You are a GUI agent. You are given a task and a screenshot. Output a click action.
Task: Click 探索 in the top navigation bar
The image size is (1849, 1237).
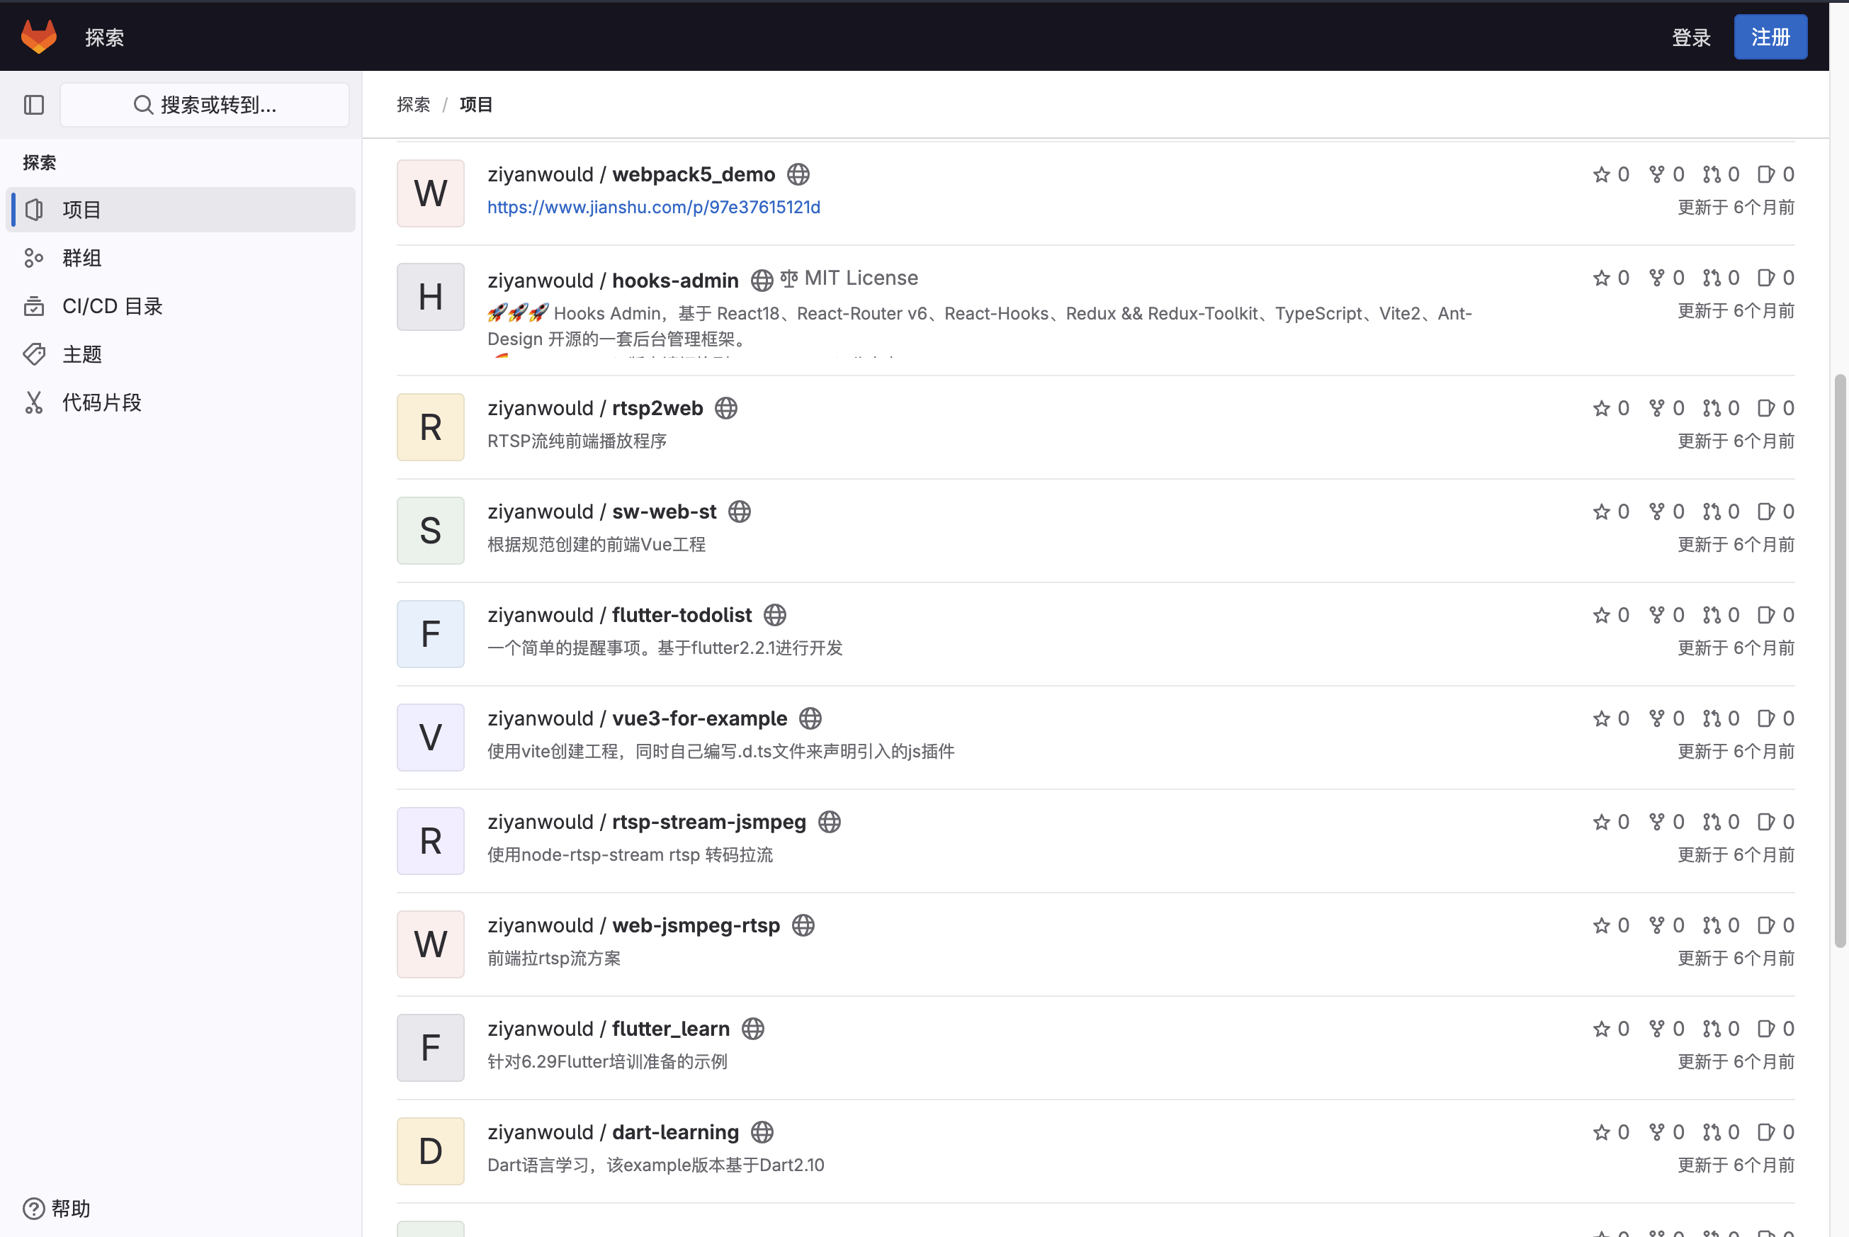pos(105,37)
